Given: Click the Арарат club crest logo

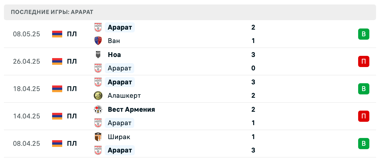Looking at the screenshot, I should click(98, 27).
